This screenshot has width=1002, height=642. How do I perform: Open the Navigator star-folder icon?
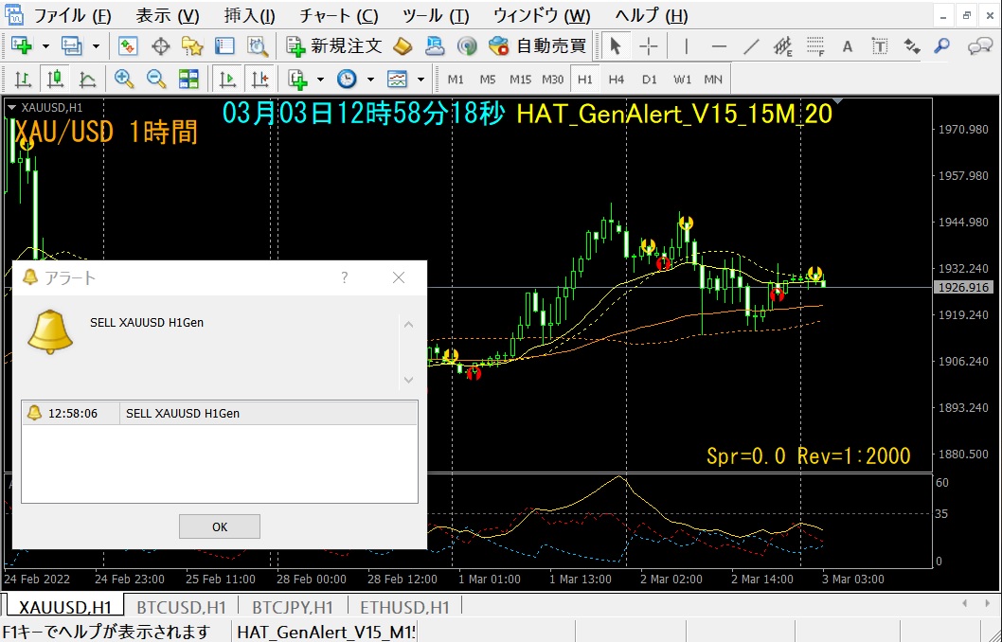click(x=192, y=46)
